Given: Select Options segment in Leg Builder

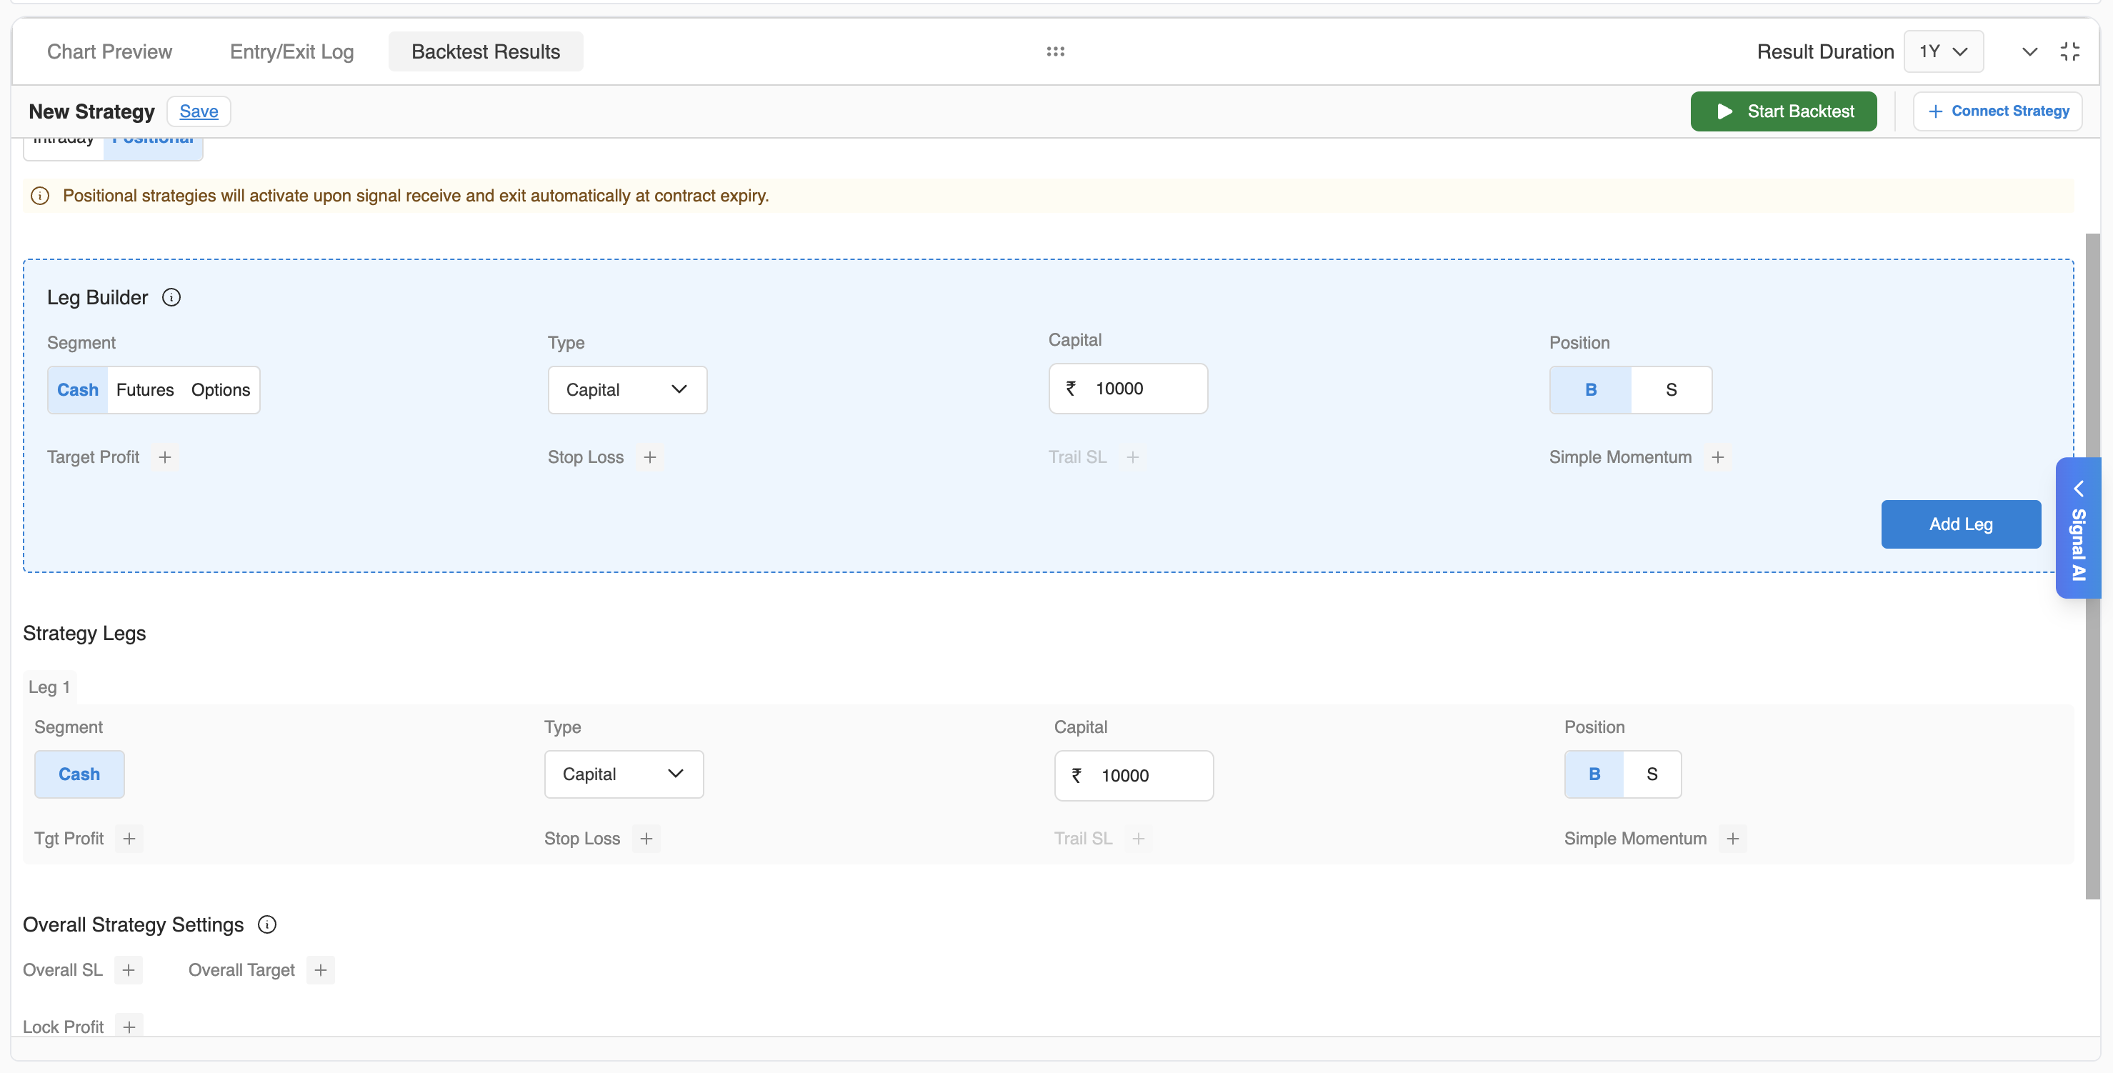Looking at the screenshot, I should pos(221,389).
